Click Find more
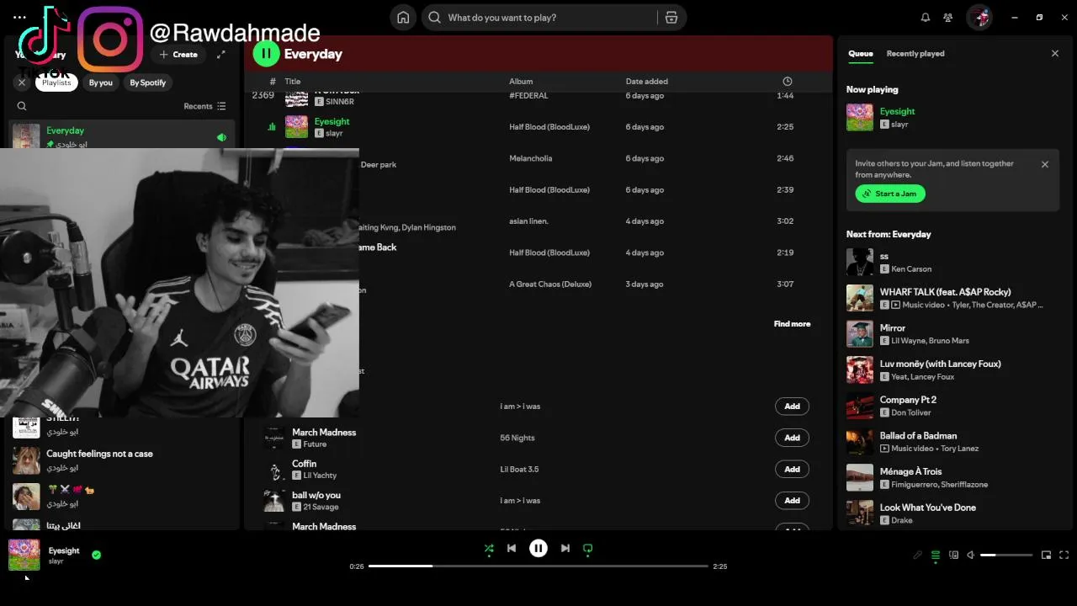Screen dimensions: 1077x606 tap(792, 324)
